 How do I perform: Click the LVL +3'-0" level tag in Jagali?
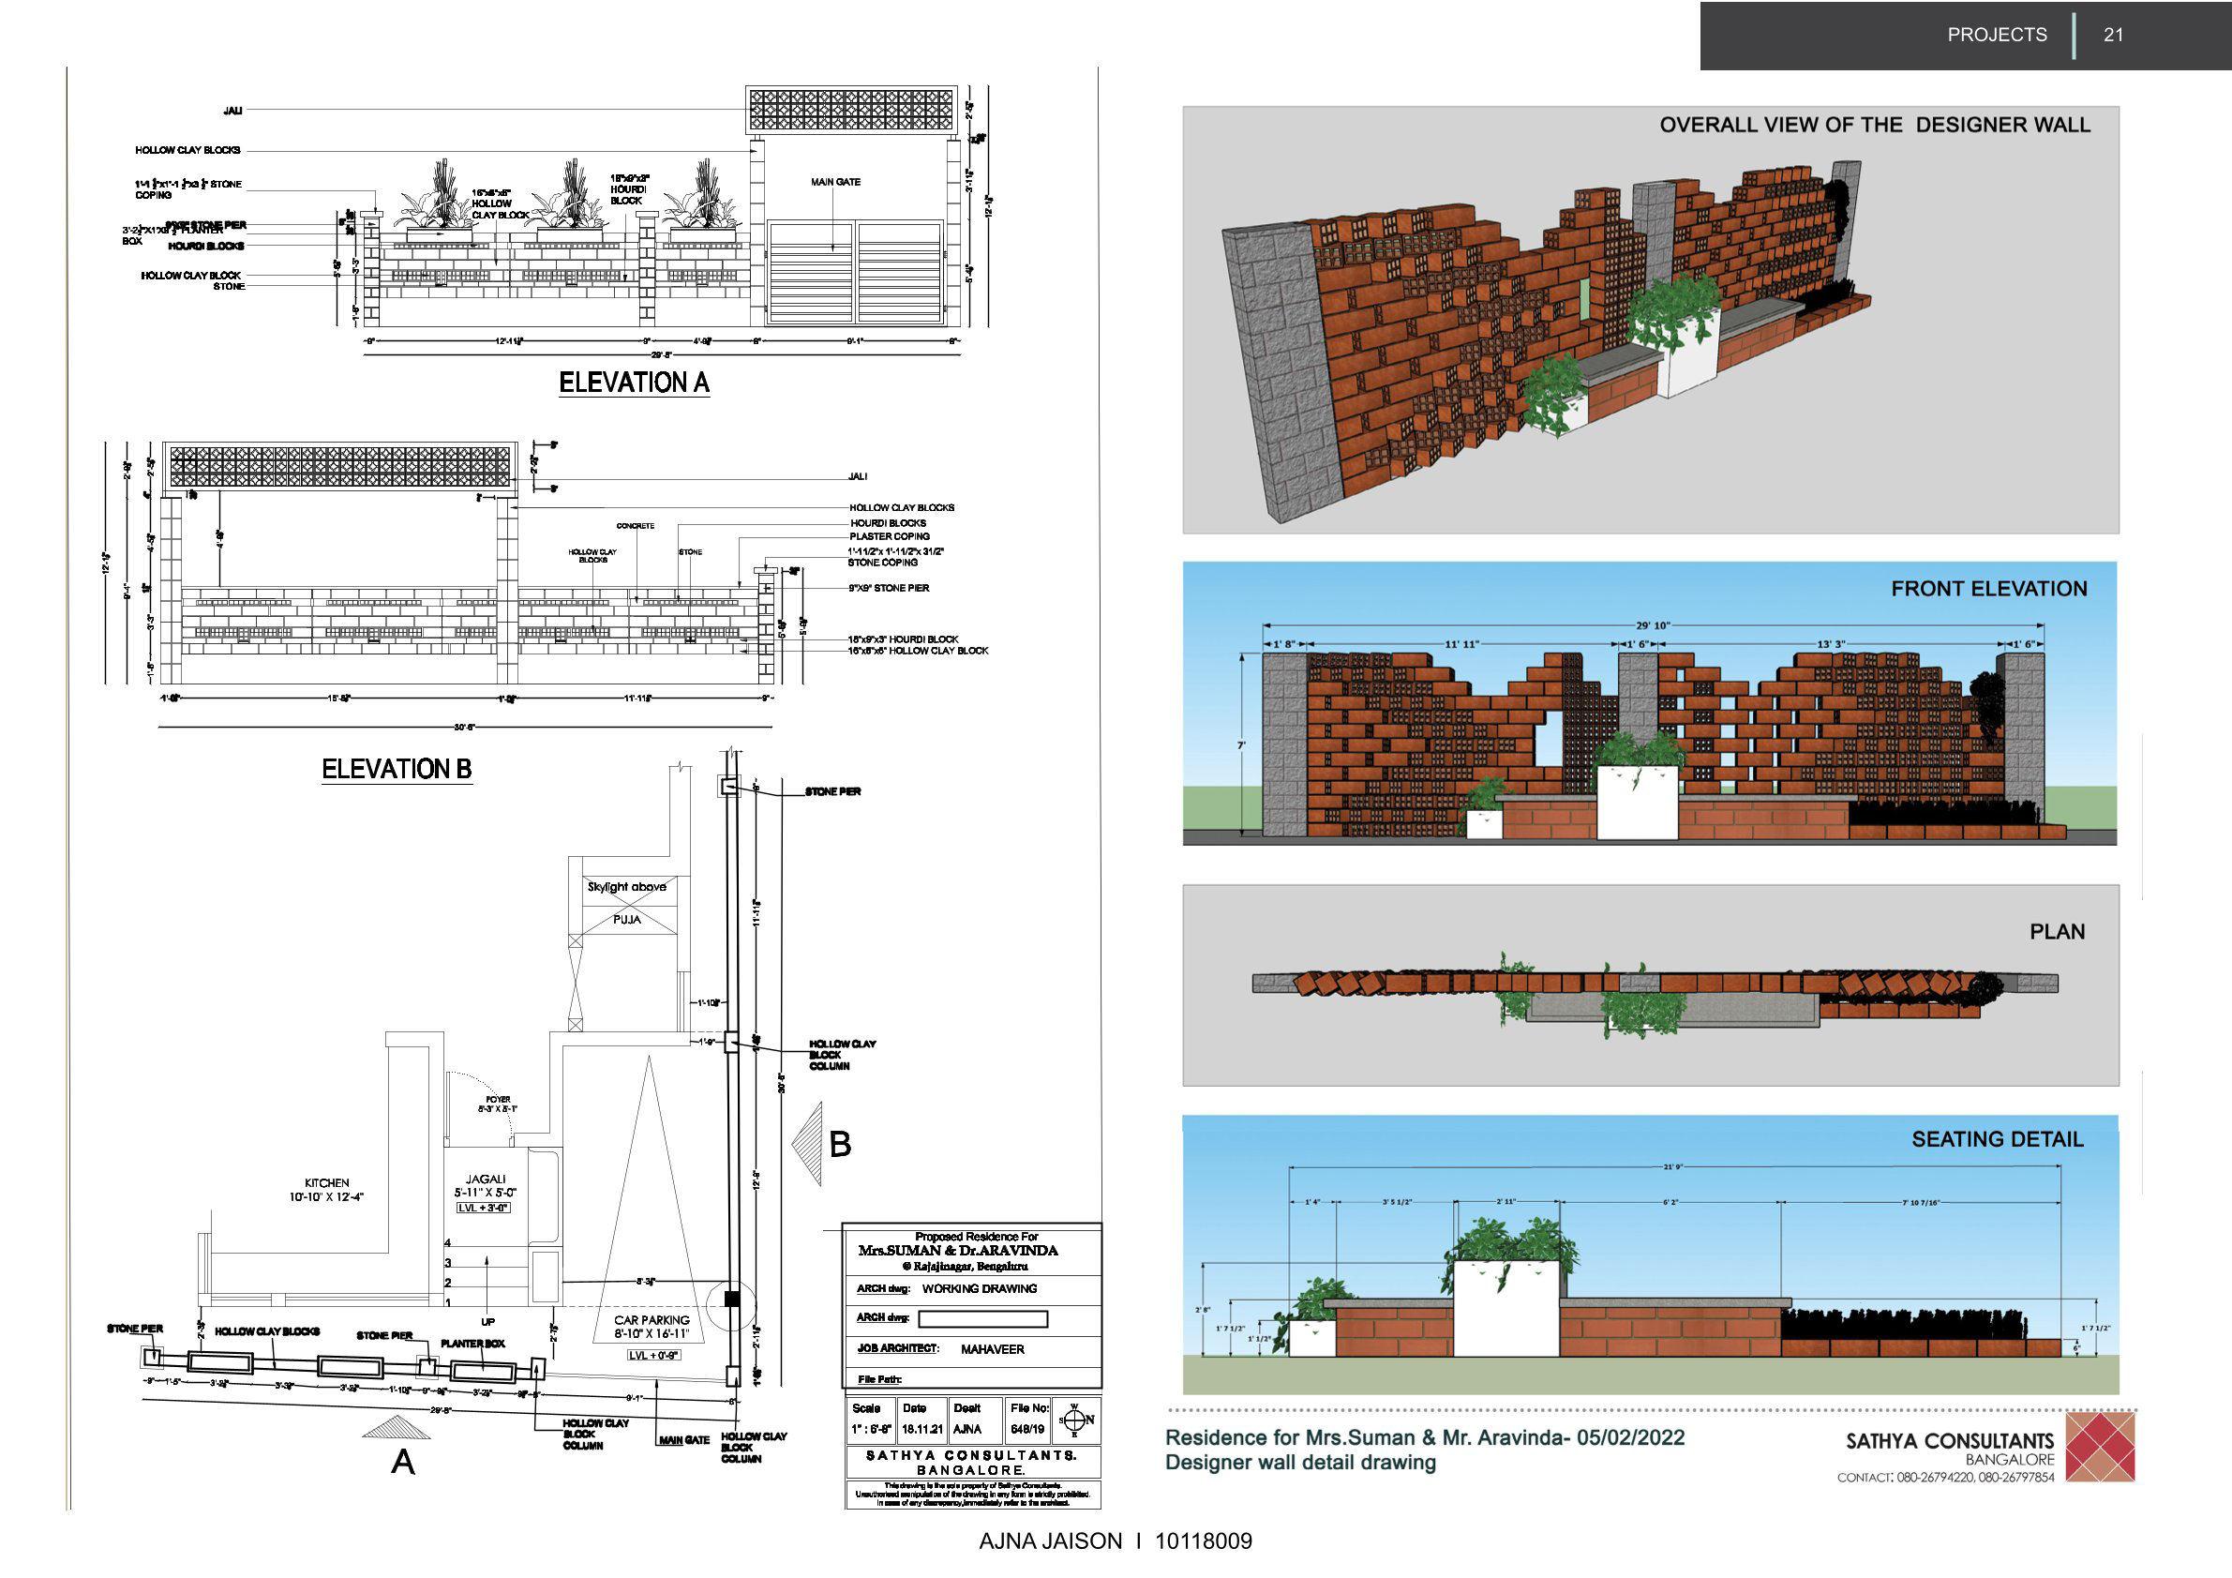click(x=484, y=1208)
